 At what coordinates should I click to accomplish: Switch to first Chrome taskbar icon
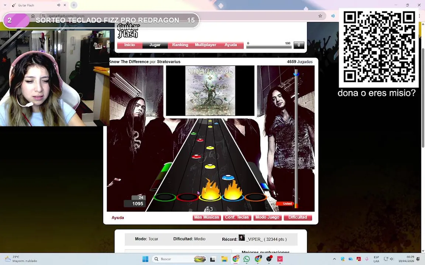click(235, 259)
